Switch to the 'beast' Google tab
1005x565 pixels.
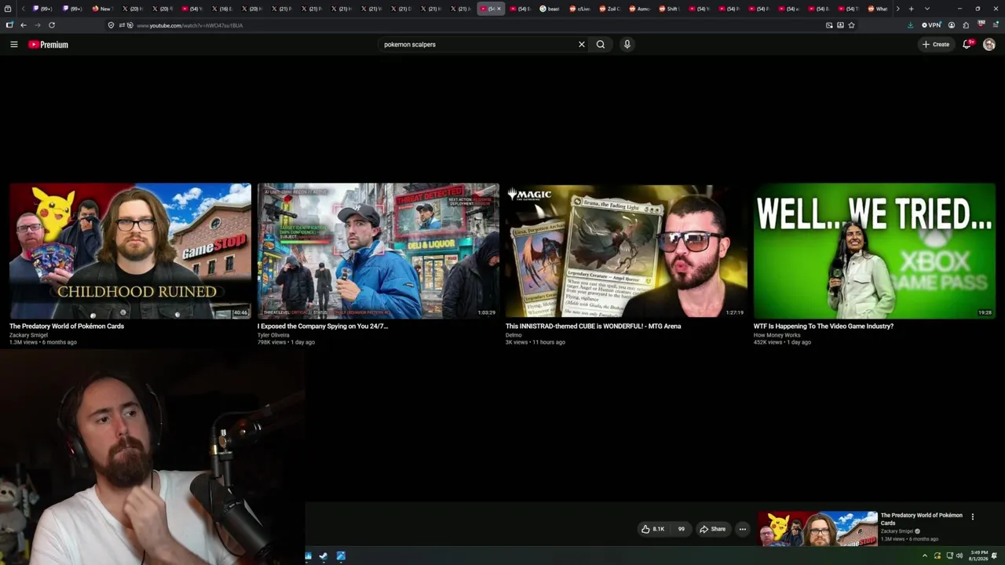point(550,9)
